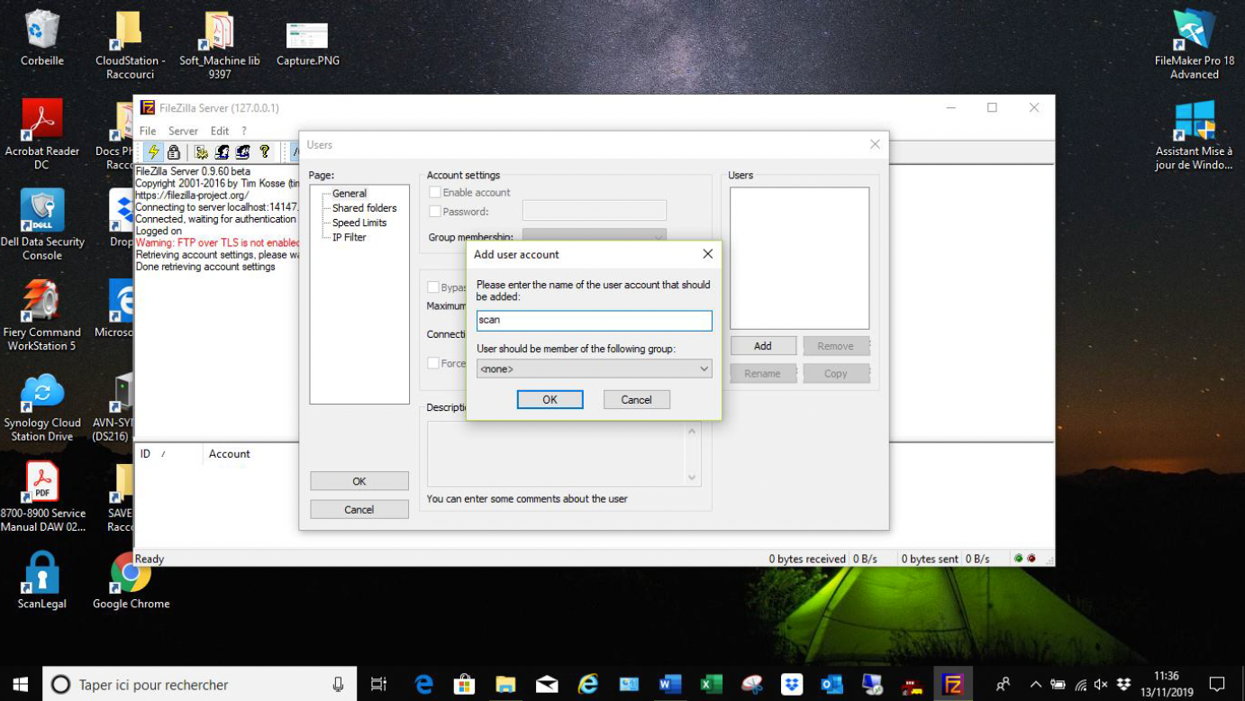Screen dimensions: 1245x701
Task: Click the two-head Groups toolbar icon
Action: pos(242,152)
